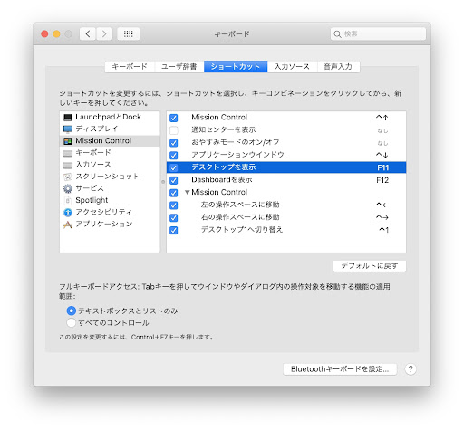Select すべてのコントロール radio button
The width and height of the screenshot is (464, 430).
72,322
